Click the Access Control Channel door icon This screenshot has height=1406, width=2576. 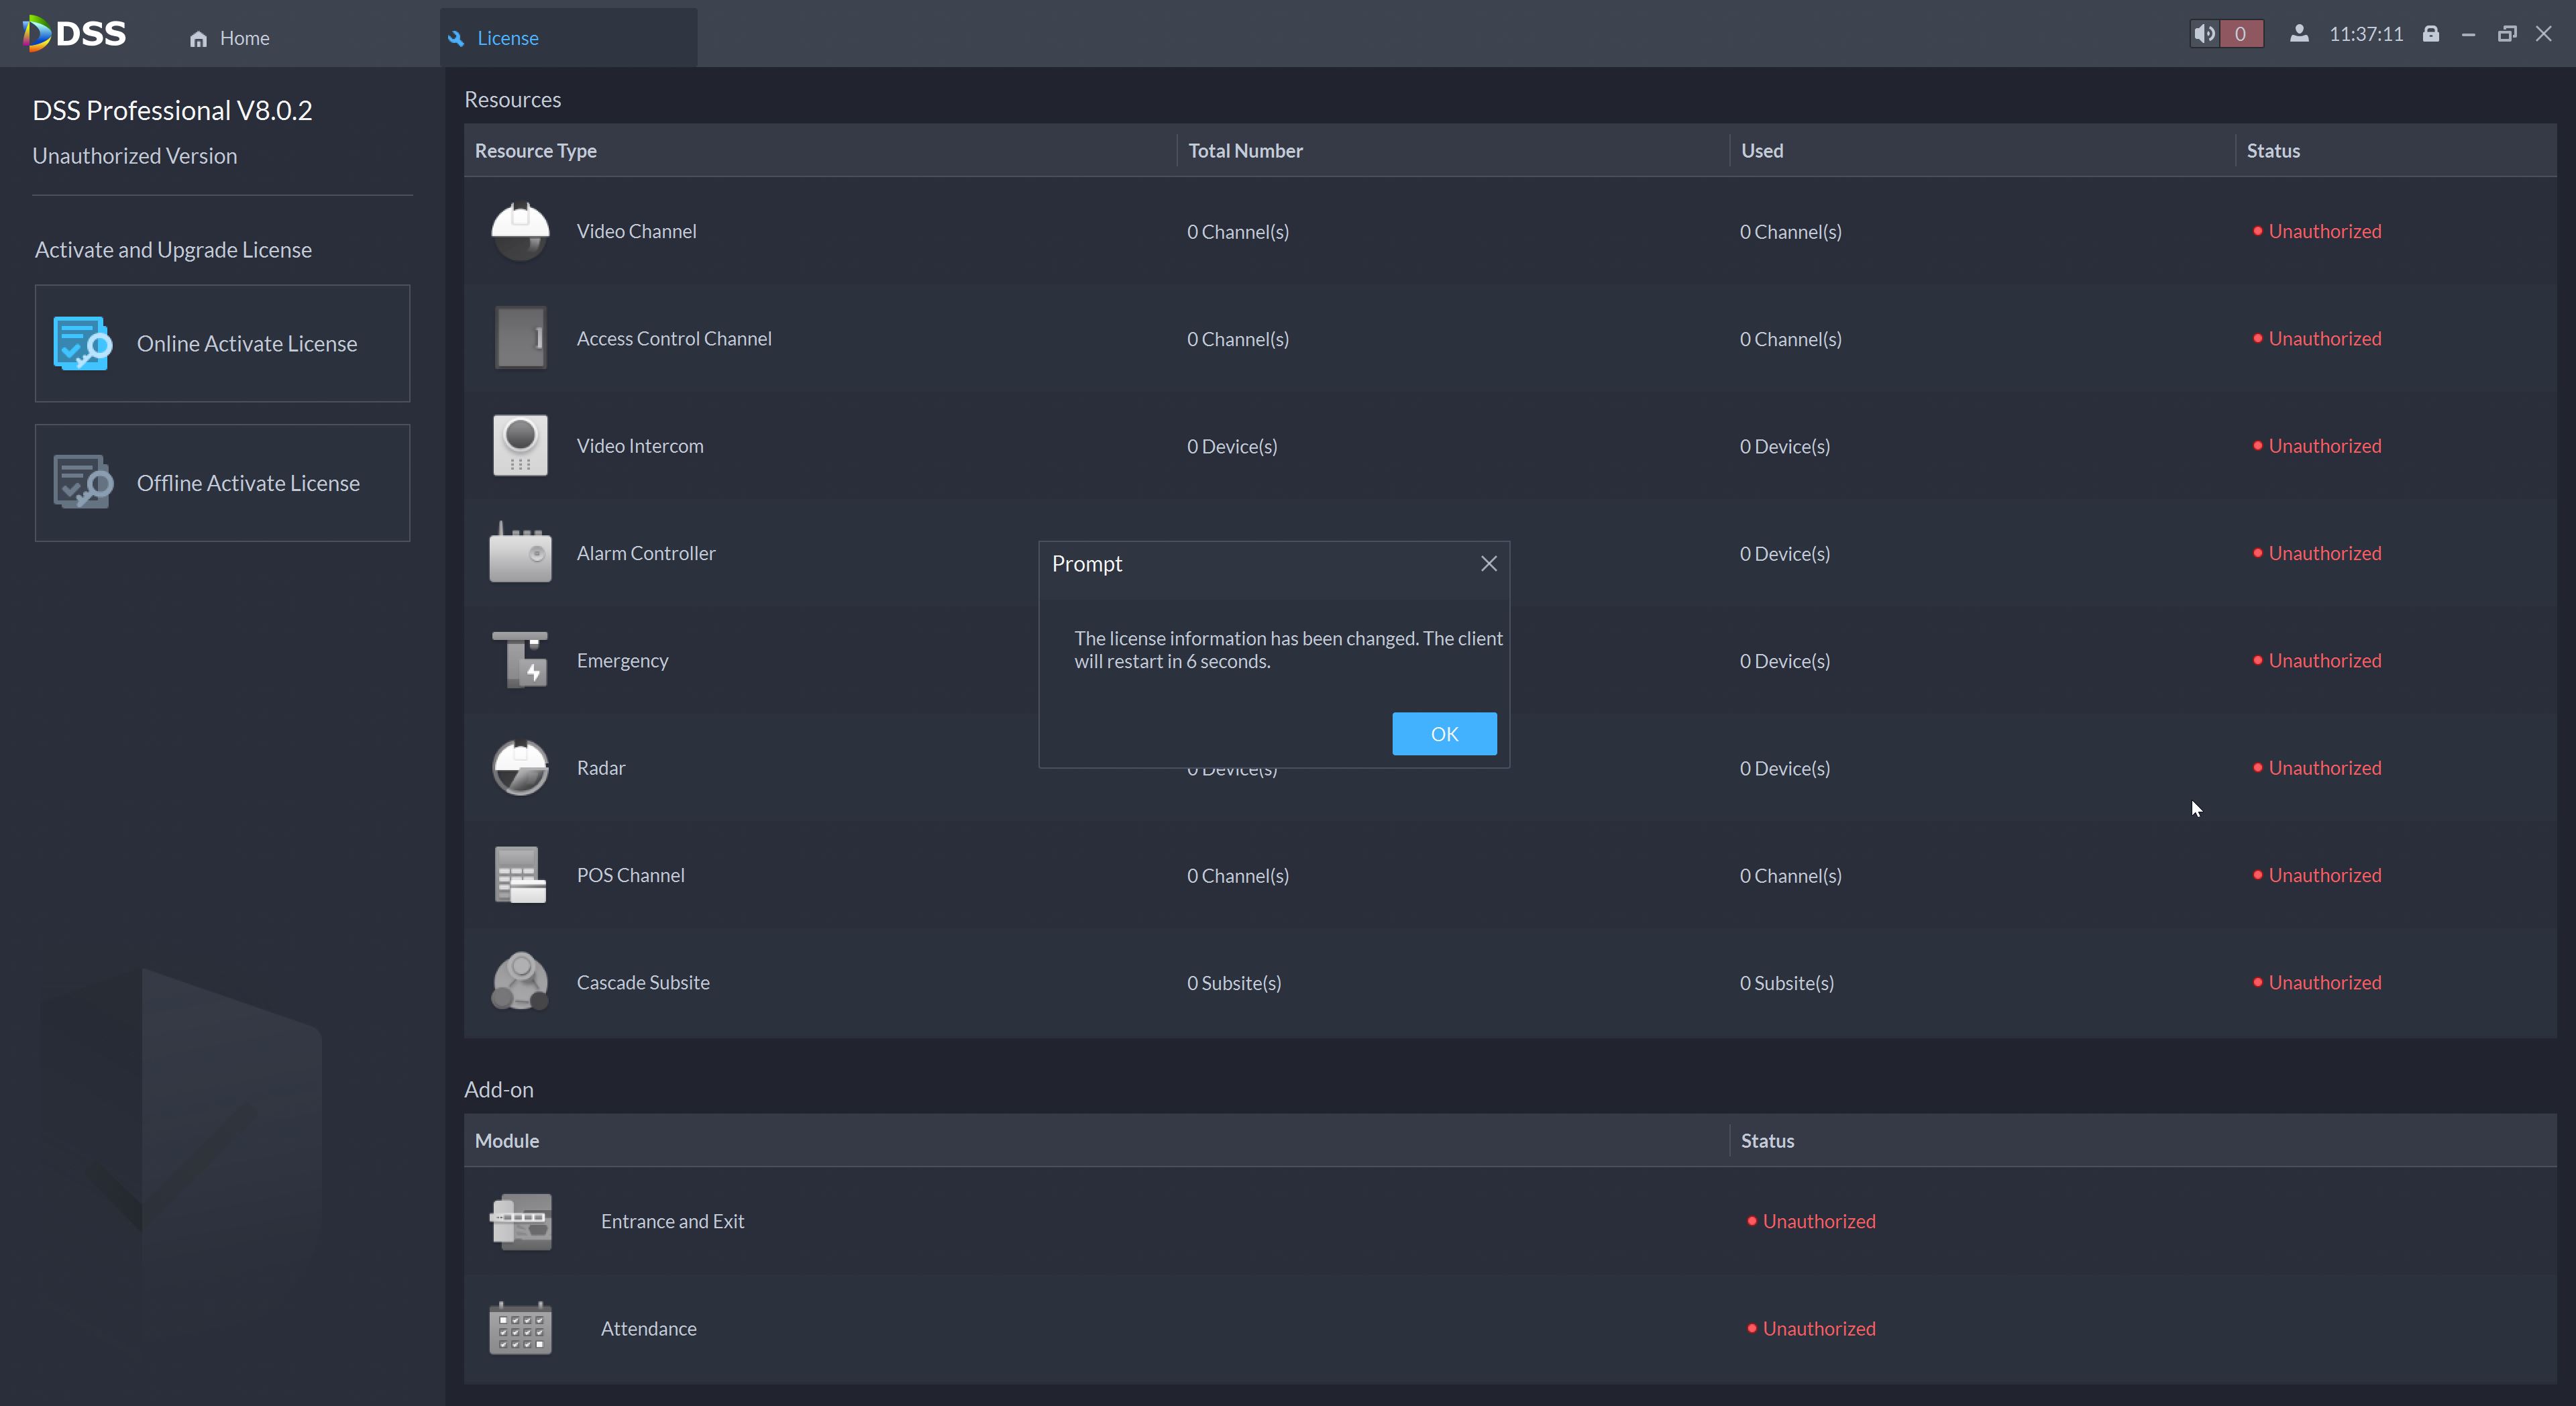click(520, 338)
